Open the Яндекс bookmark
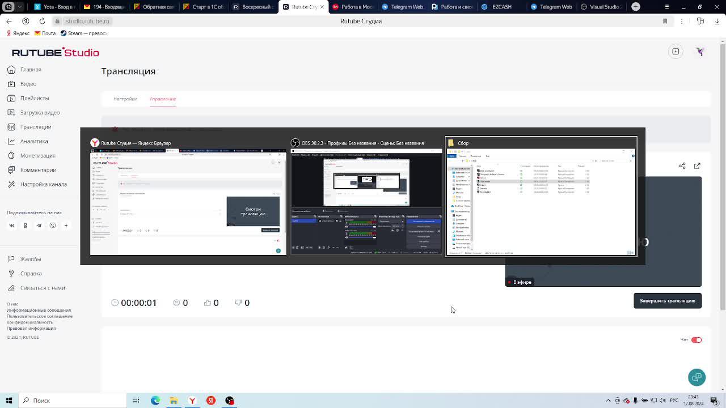Viewport: 726px width, 408px height. click(17, 33)
